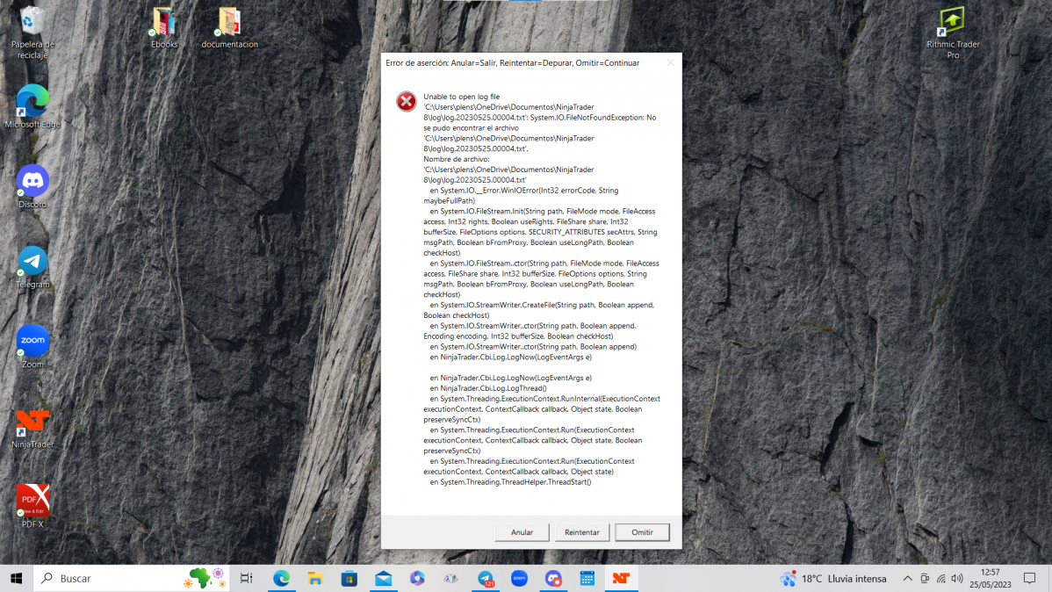Click the 'en System.Threading.ThreadHelper.ThreadStart()' line
This screenshot has width=1052, height=592.
click(510, 482)
